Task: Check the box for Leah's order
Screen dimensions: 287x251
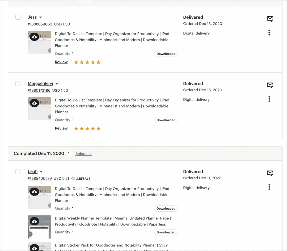Action: click(x=18, y=172)
